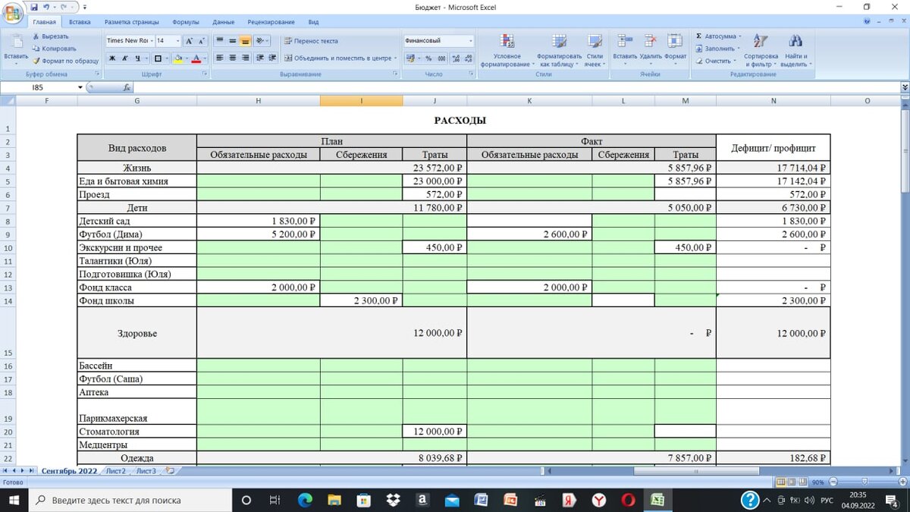Align text left
Screen dimensions: 910x512
pos(220,58)
